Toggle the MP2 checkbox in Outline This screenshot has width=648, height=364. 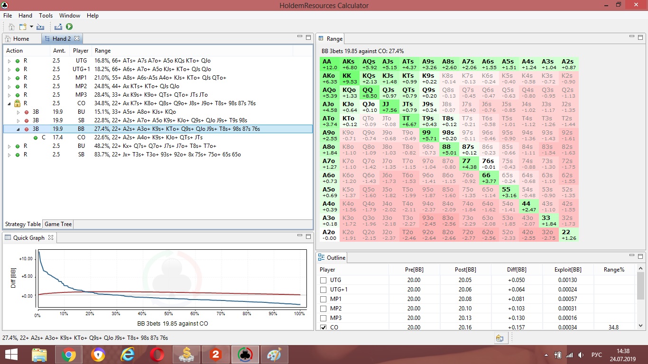[x=324, y=309]
